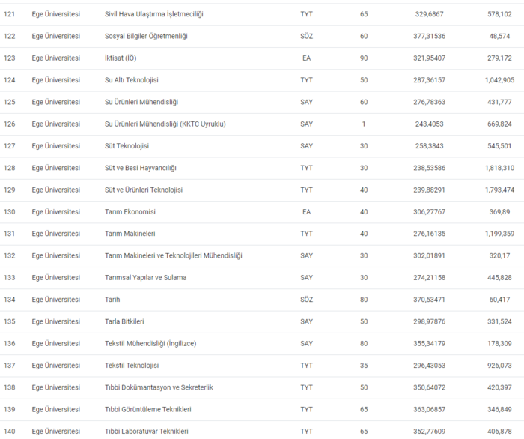This screenshot has height=439, width=524.
Task: Click Ege Üniversitesi in row 131
Action: click(x=55, y=234)
